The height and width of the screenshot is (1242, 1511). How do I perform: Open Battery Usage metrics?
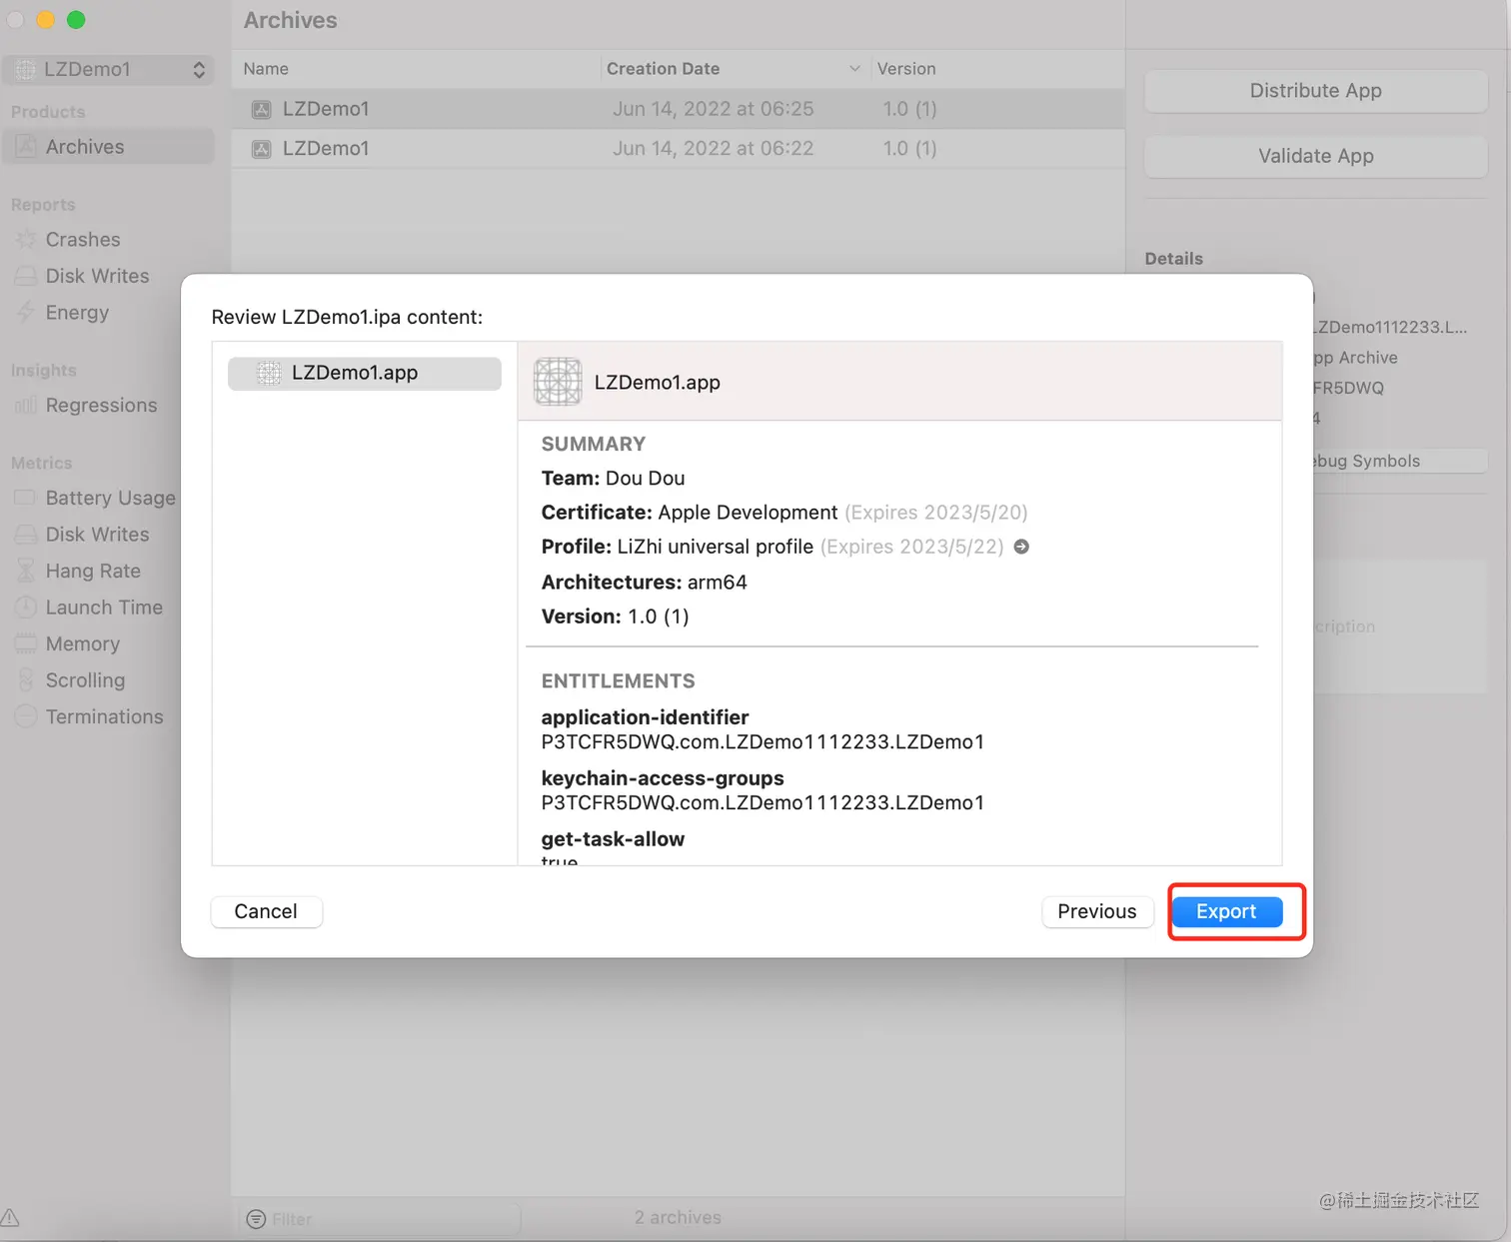tap(110, 498)
